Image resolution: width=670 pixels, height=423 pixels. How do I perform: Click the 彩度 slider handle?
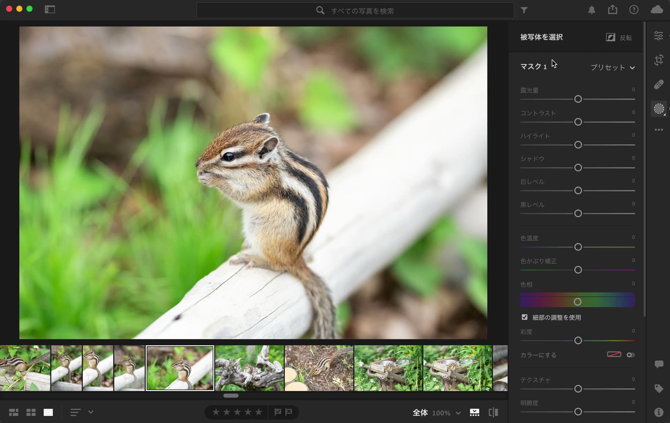click(578, 340)
